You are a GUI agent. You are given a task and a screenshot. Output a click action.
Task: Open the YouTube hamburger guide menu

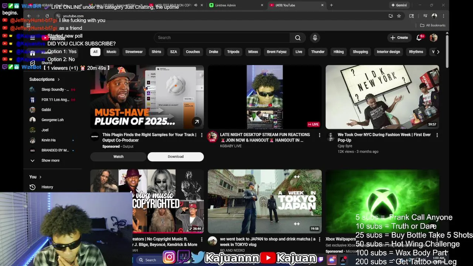point(33,38)
